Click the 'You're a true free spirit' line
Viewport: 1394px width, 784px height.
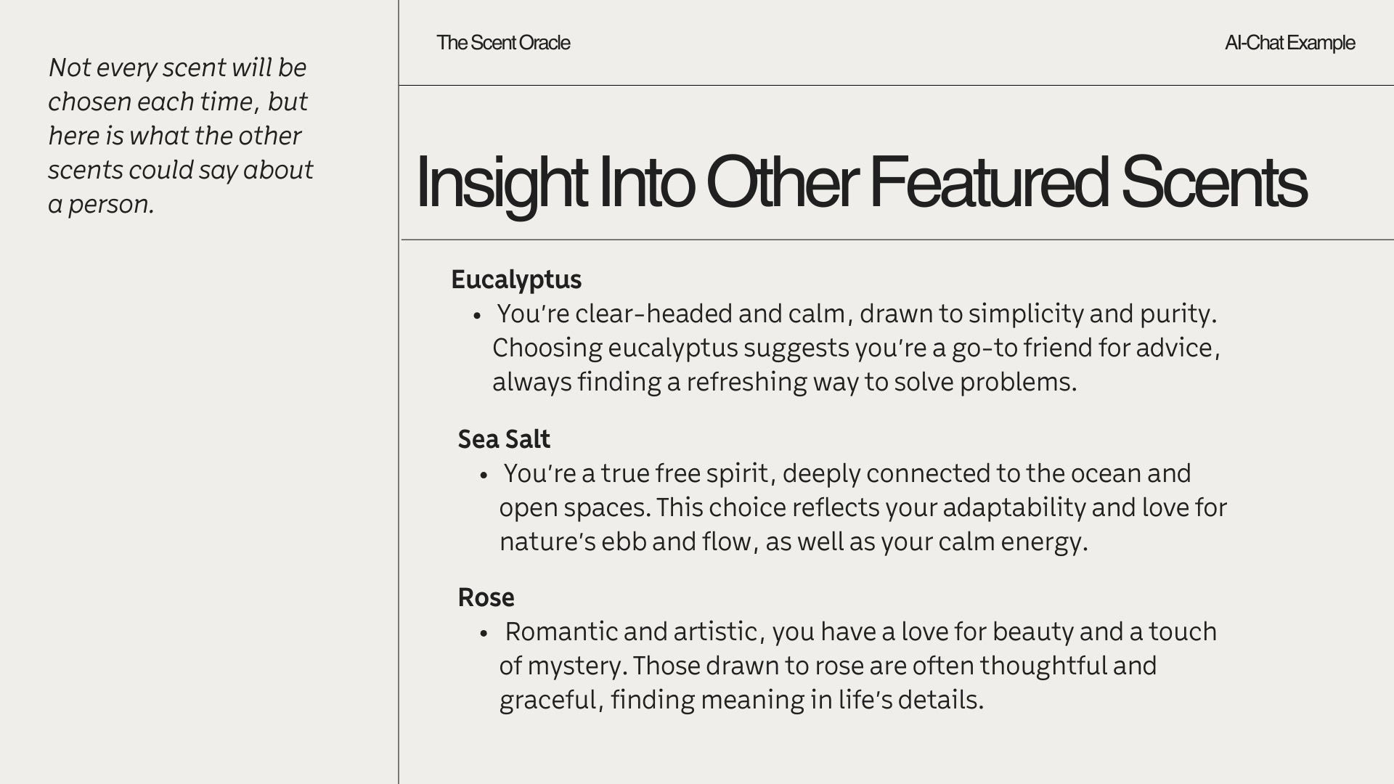tap(847, 473)
